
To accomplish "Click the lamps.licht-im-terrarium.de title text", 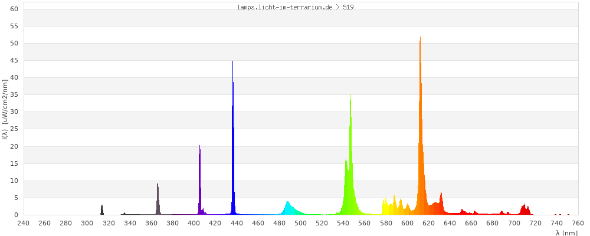I will (295, 7).
